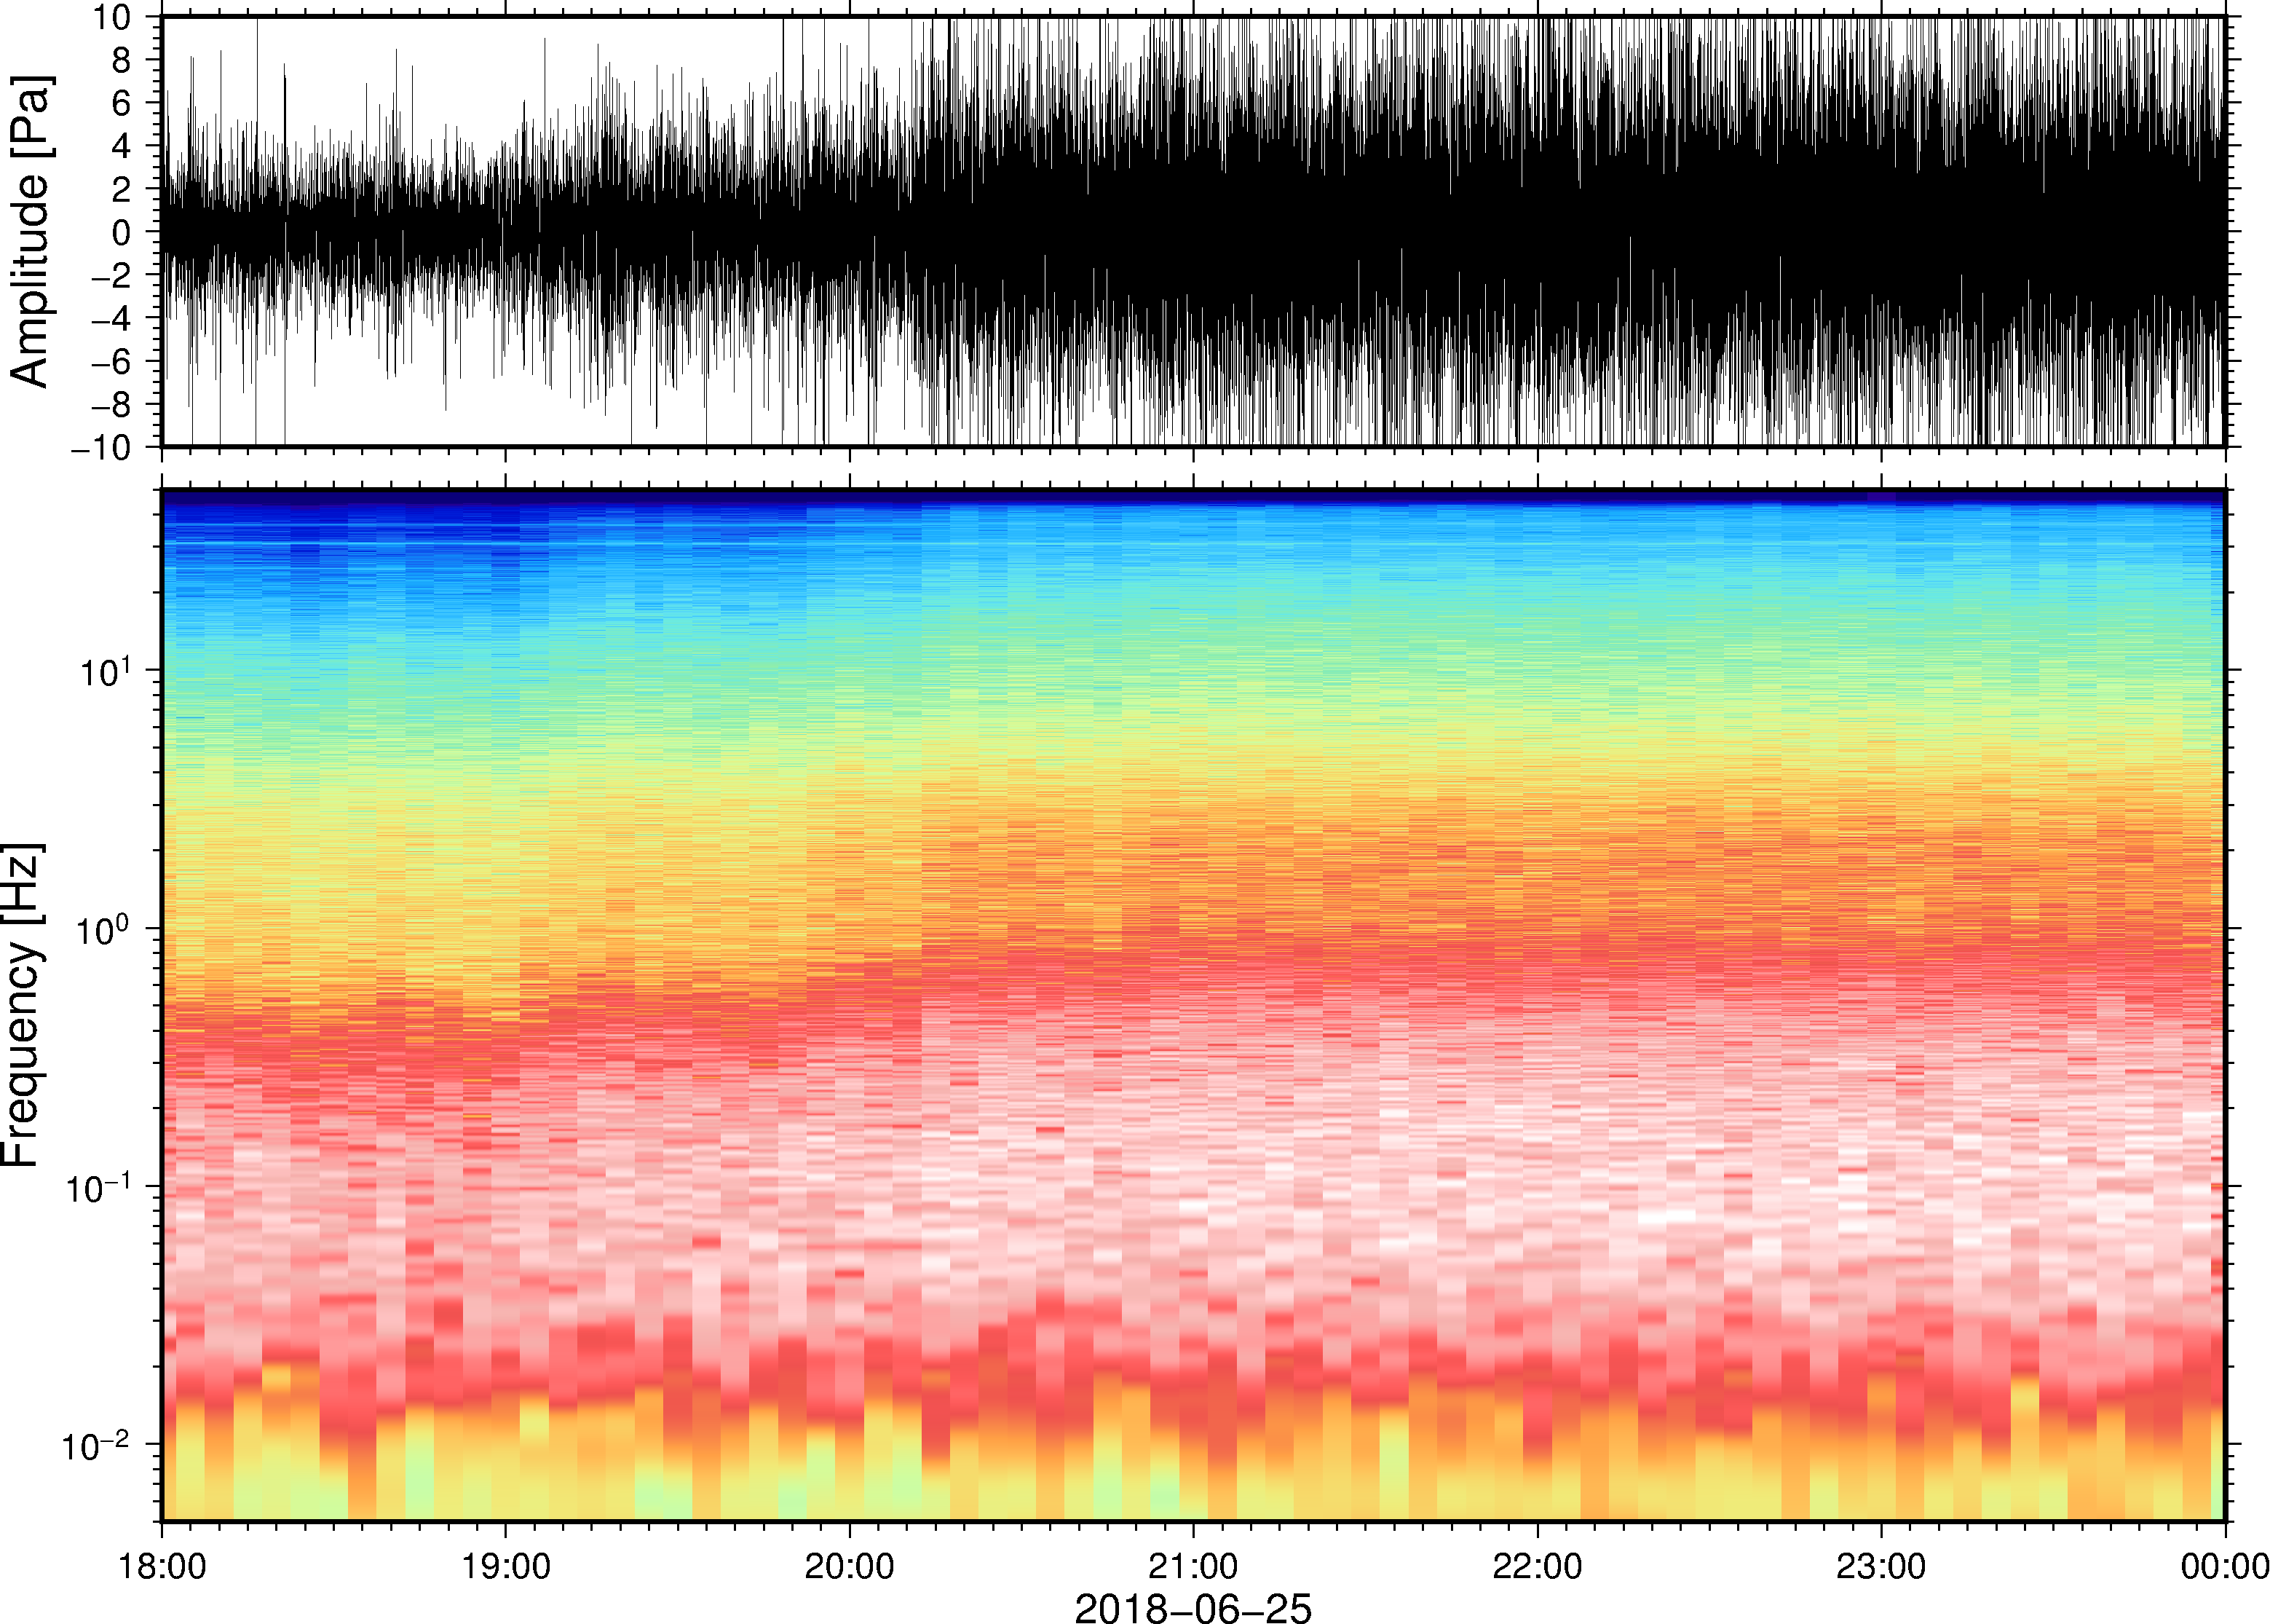Click the amplitude tick label "0"

122,232
